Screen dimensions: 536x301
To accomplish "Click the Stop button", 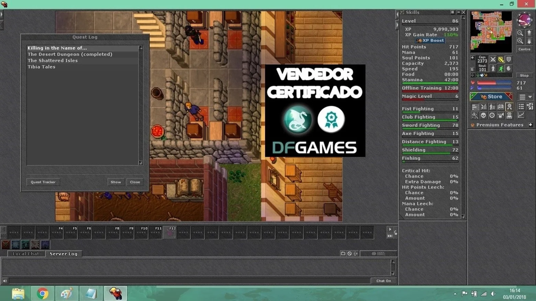I will (524, 76).
